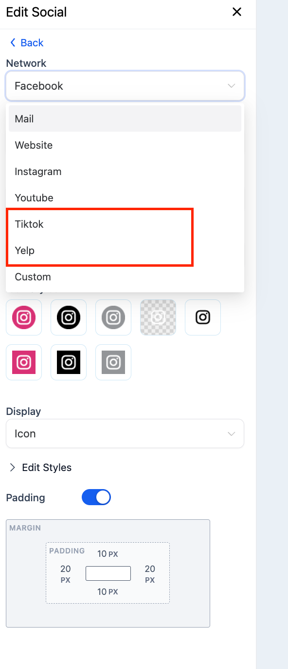Select Instagram from the network options

[x=125, y=172]
